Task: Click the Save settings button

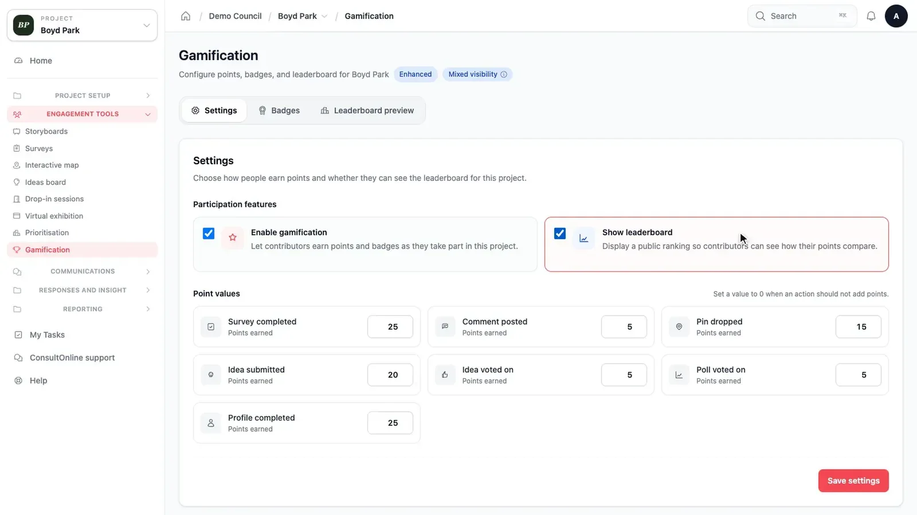Action: click(853, 481)
